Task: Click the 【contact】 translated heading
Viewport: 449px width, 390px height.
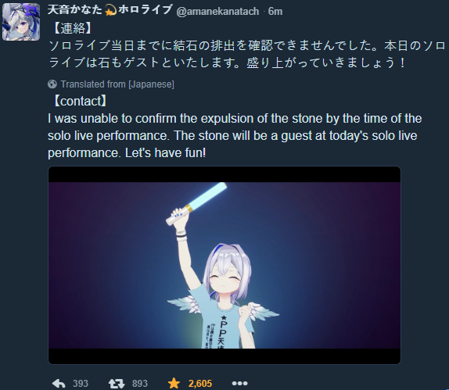Action: (80, 101)
